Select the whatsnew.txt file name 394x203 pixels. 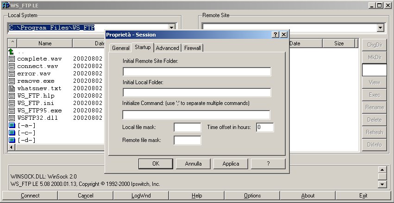pyautogui.click(x=39, y=89)
